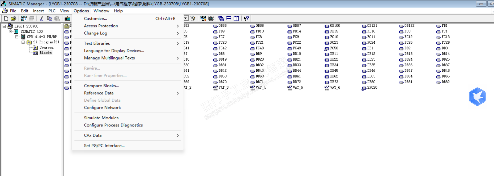494x176 pixels.
Task: Select block OB100
Action: coord(332,26)
